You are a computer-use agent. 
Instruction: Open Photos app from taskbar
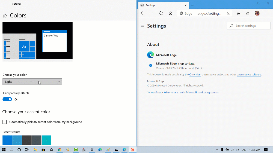pos(116,150)
